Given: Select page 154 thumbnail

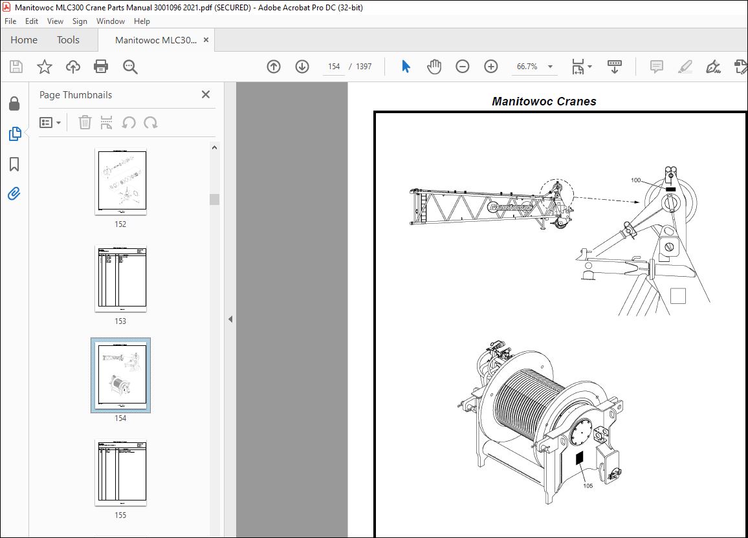Looking at the screenshot, I should coord(121,376).
